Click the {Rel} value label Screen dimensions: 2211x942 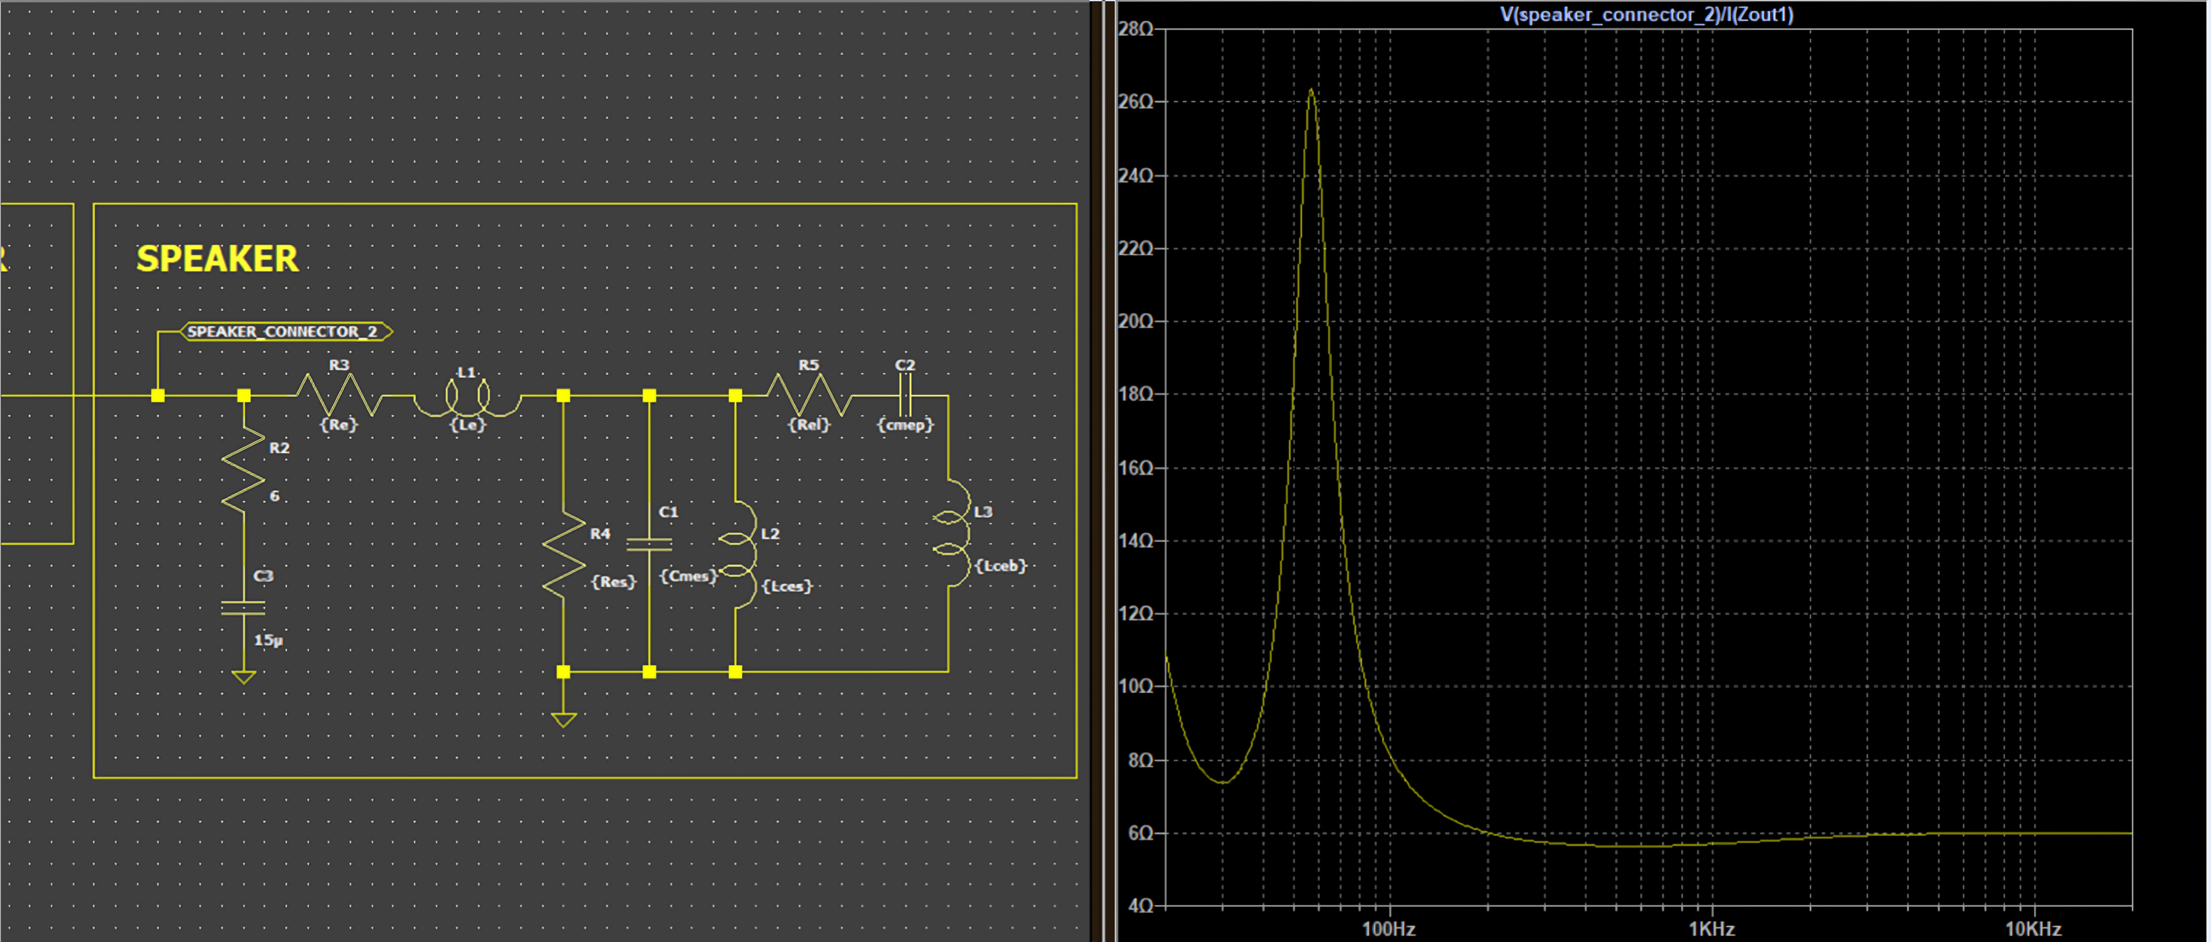(x=809, y=425)
